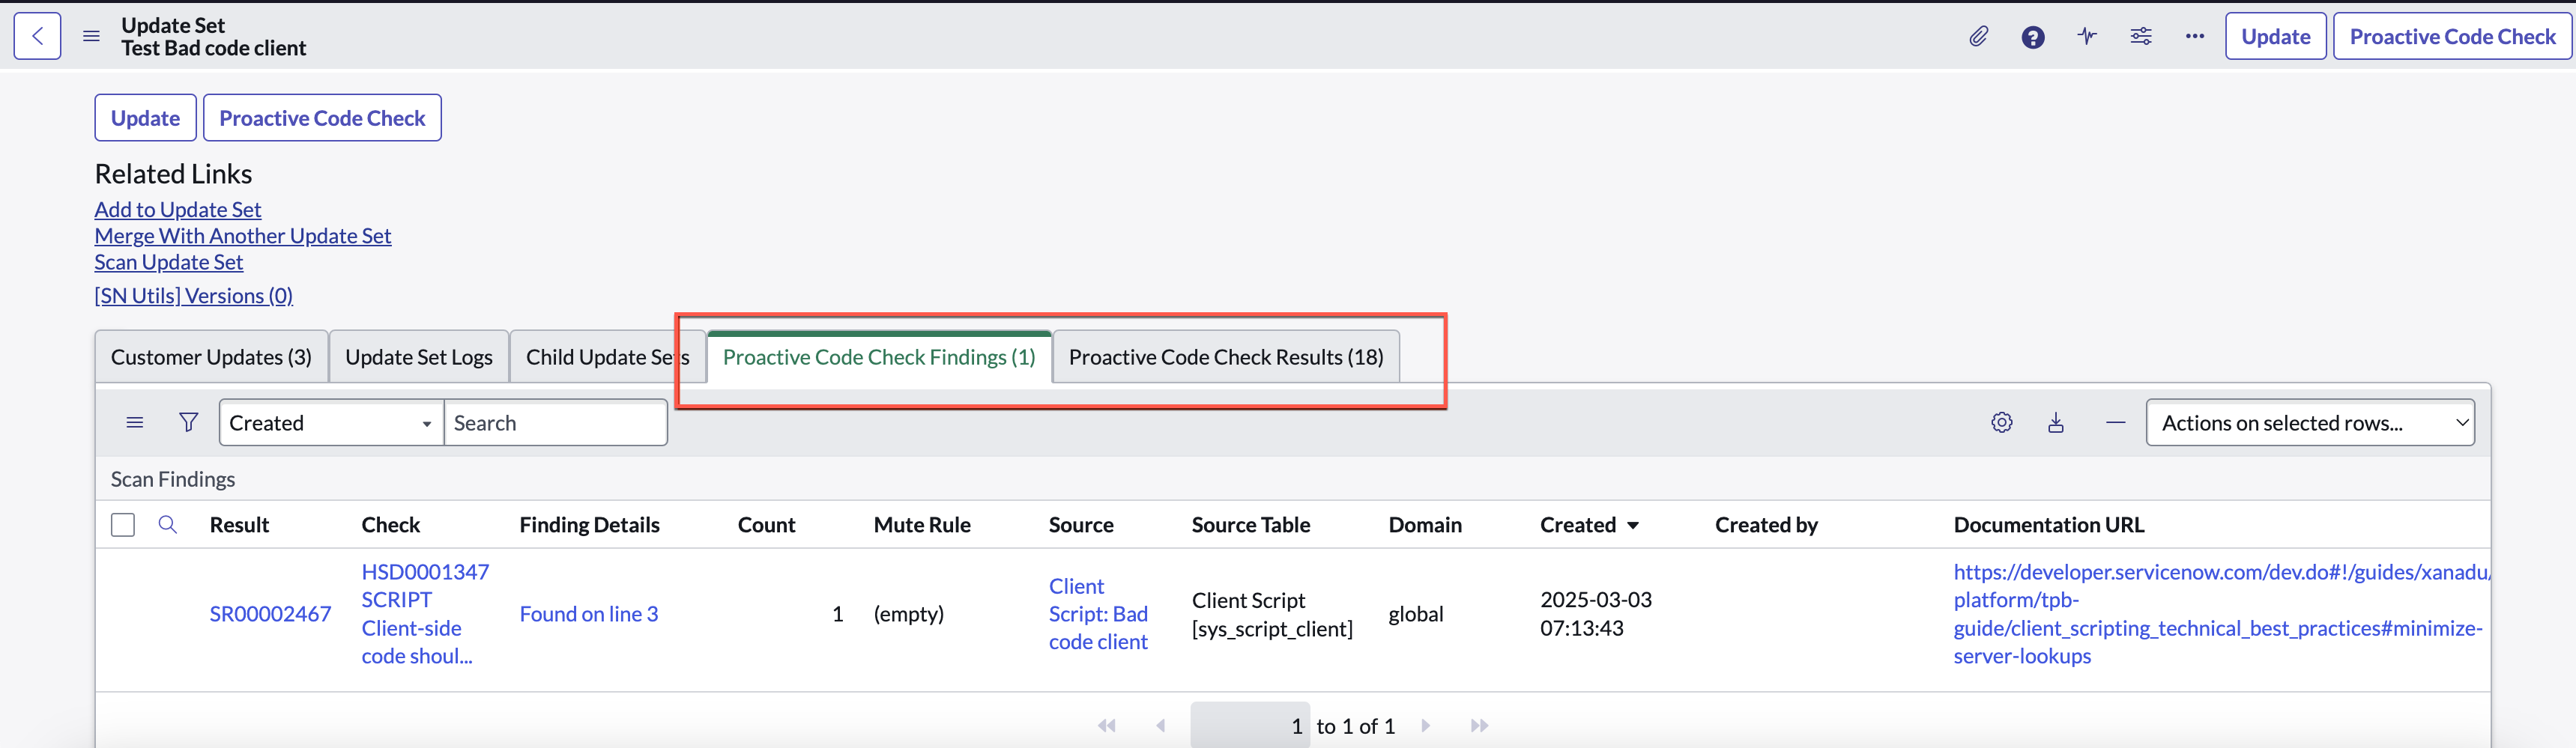
Task: Expand Actions on selected rows dropdown
Action: coord(2310,422)
